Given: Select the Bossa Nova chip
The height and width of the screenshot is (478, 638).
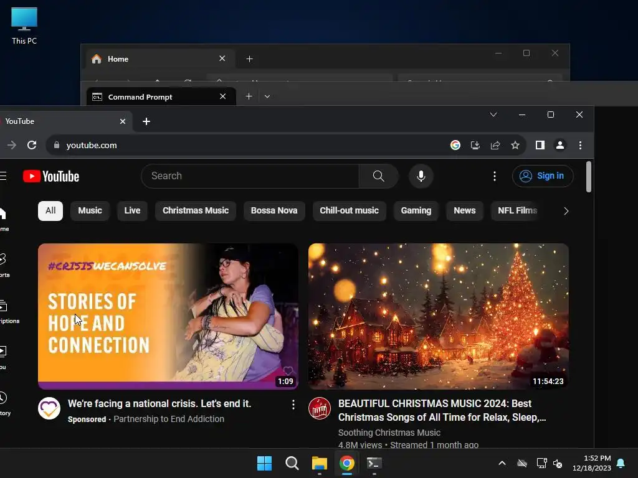Looking at the screenshot, I should (x=274, y=210).
